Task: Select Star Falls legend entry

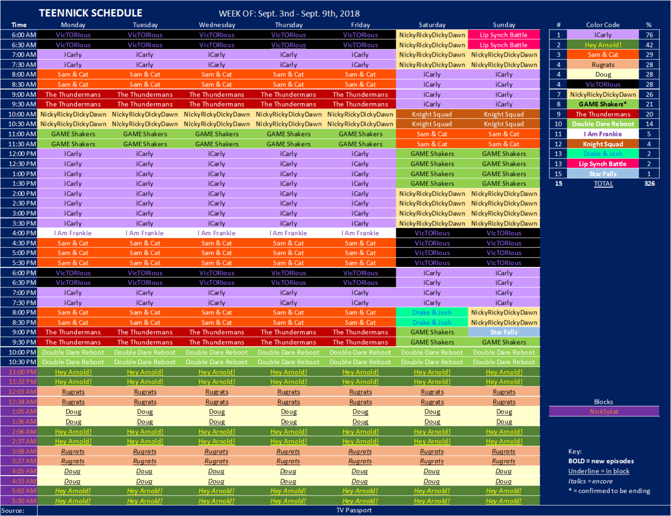Action: pyautogui.click(x=603, y=174)
